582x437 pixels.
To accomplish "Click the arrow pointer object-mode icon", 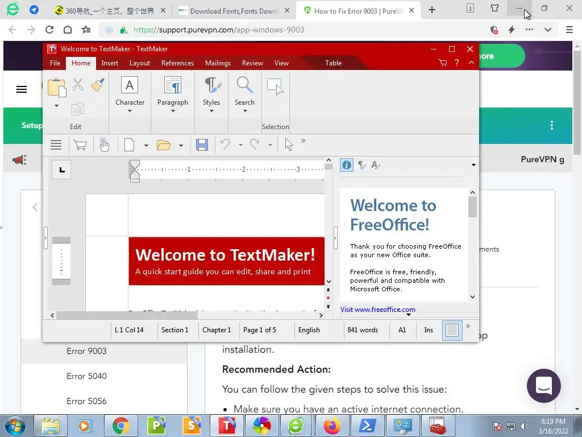I will 289,145.
